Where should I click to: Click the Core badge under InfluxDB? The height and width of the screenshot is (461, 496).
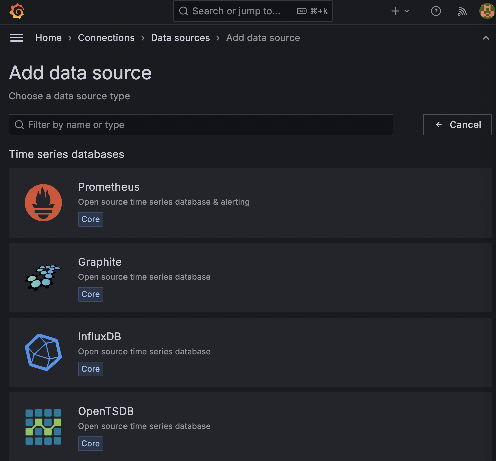(x=91, y=369)
